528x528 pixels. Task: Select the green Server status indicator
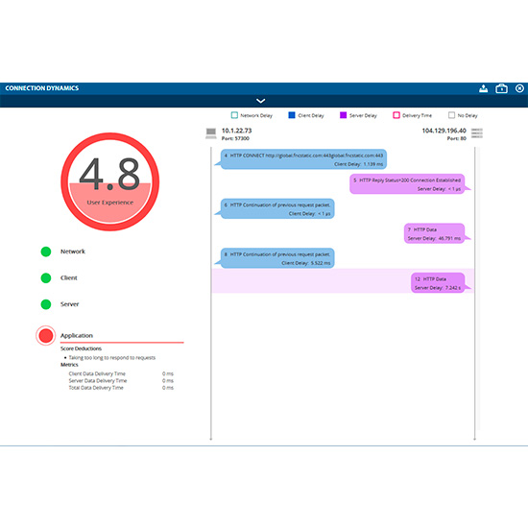click(x=46, y=304)
